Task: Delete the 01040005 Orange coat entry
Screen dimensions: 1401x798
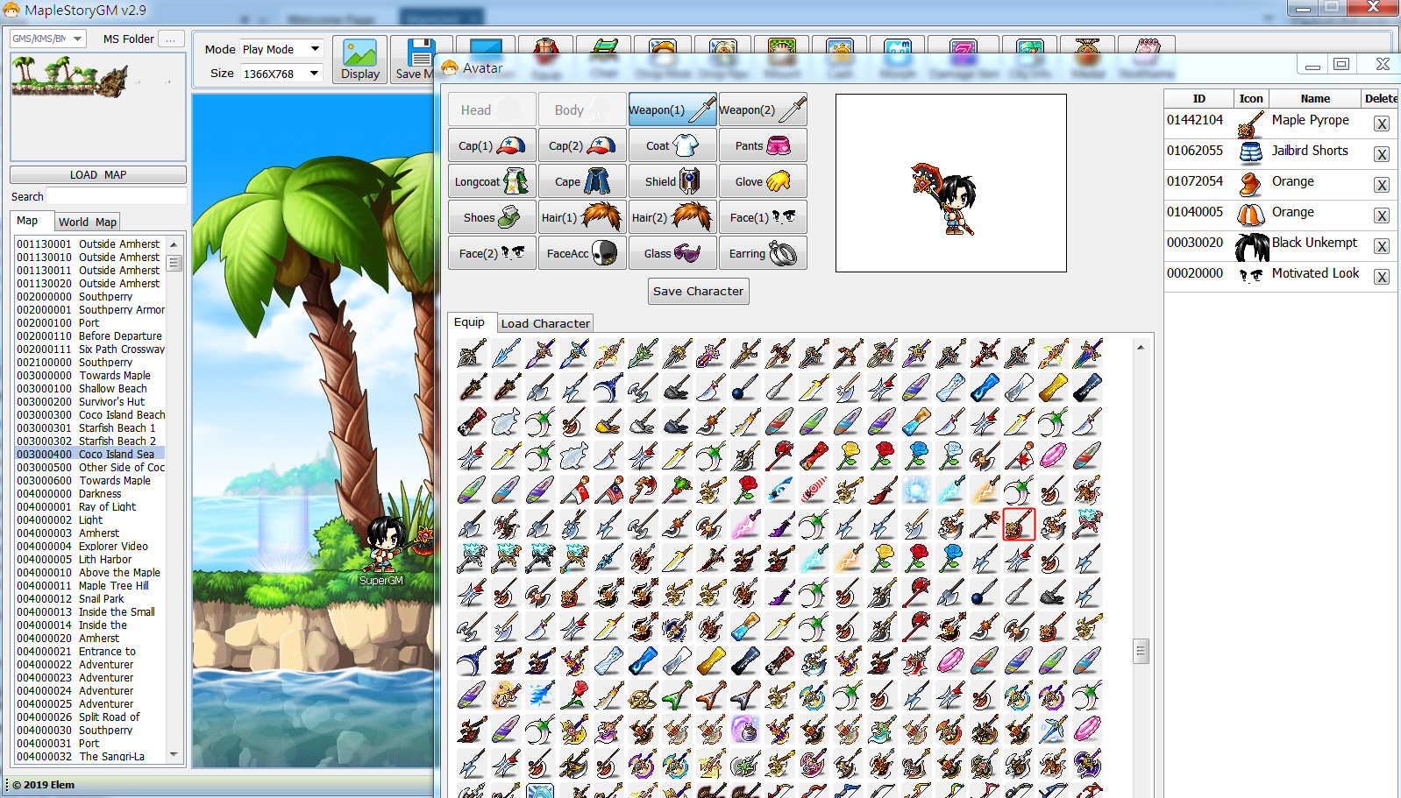Action: 1382,215
